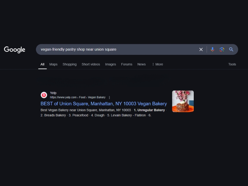
Task: Click the Yelp favicon on the result
Action: point(44,95)
